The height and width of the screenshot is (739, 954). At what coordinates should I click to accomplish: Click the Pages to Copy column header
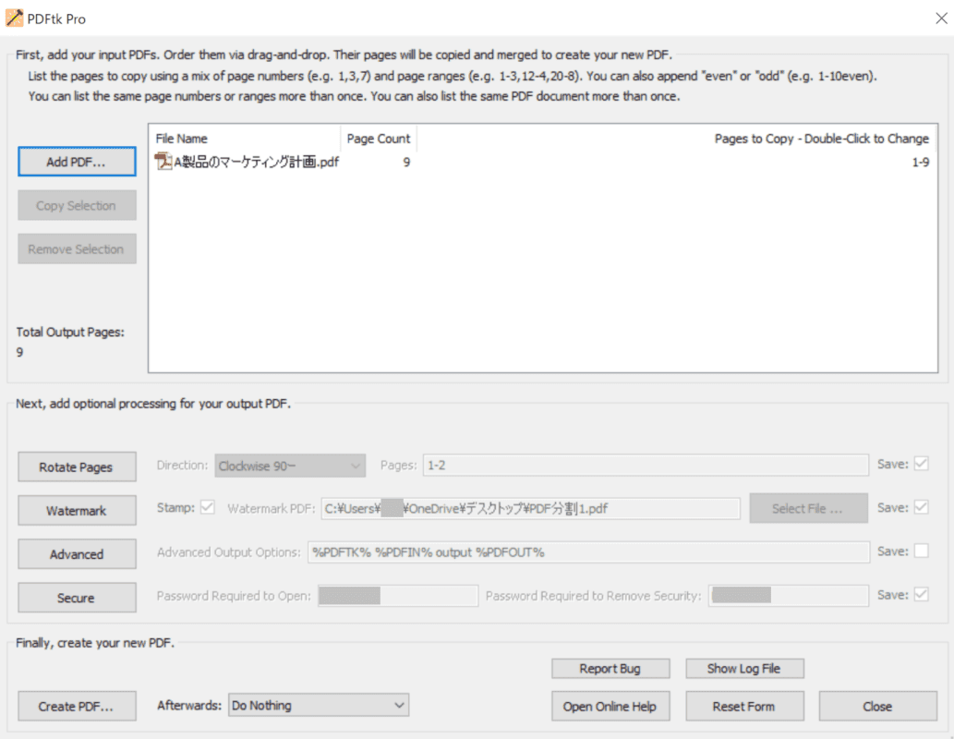click(677, 139)
